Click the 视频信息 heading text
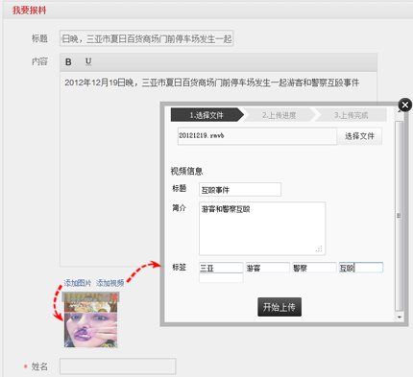This screenshot has width=413, height=377. click(186, 171)
